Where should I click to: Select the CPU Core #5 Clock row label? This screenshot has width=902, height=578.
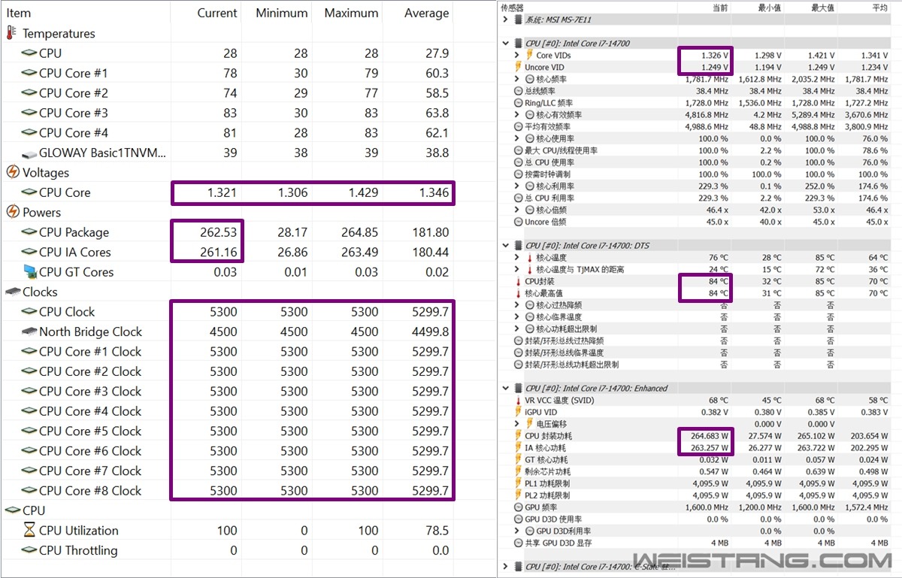90,431
